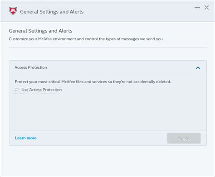The height and width of the screenshot is (177, 215).
Task: Click empty window area below the Access Protection panel
Action: tap(107, 160)
